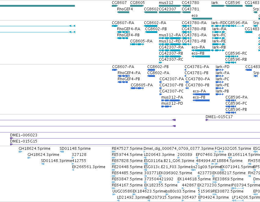
Task: Click the mus312-RD transcript label
Action: tap(170, 41)
